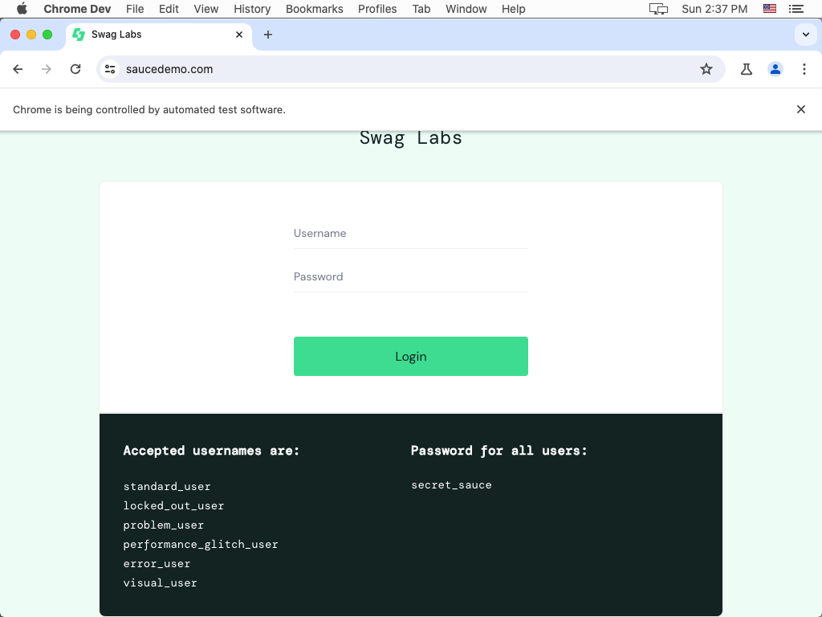The width and height of the screenshot is (822, 617).
Task: Bookmark this page with the star icon
Action: (706, 69)
